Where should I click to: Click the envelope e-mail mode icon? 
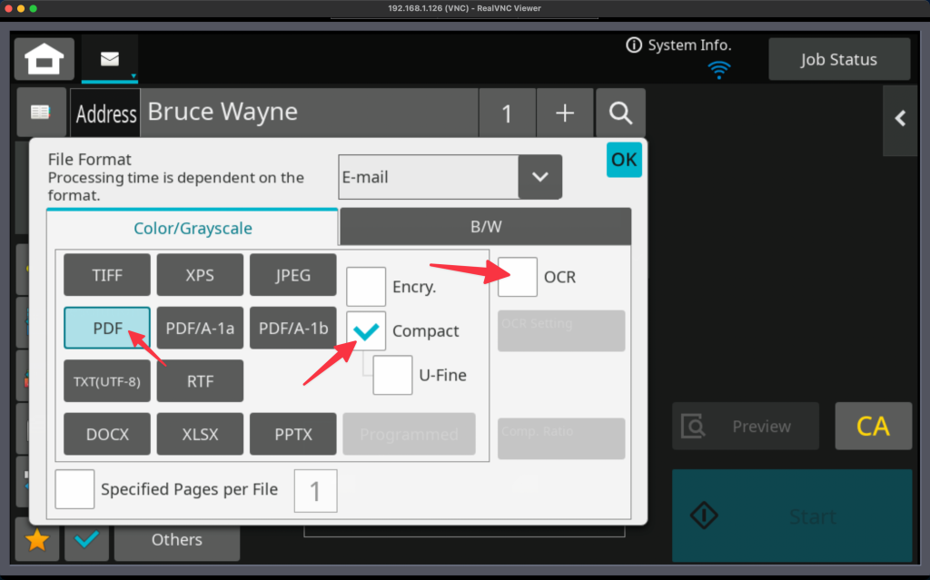coord(110,59)
